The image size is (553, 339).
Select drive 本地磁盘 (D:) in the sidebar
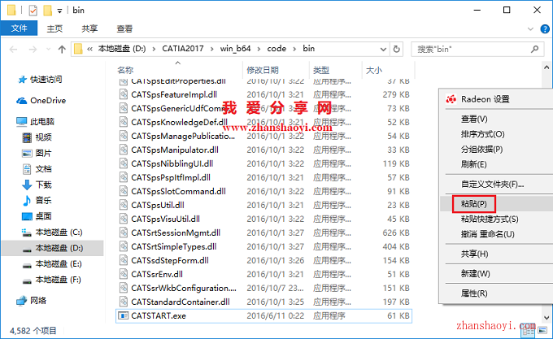(x=53, y=248)
